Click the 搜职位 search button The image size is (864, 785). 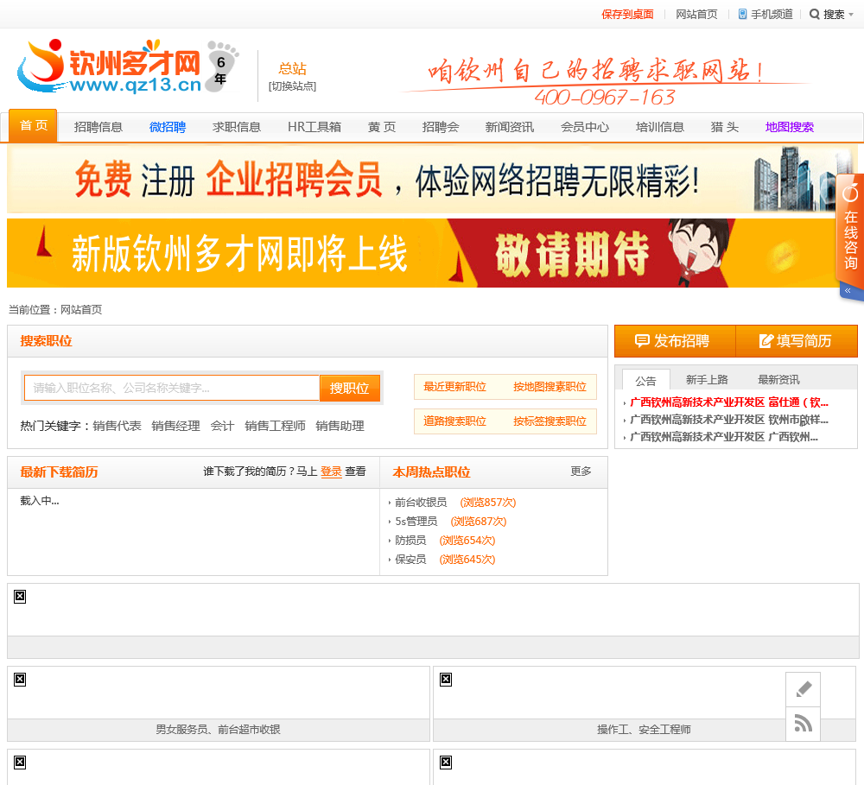(x=349, y=389)
